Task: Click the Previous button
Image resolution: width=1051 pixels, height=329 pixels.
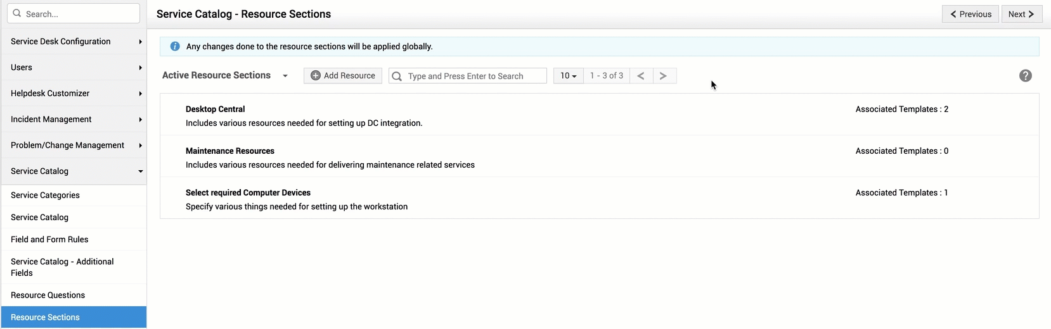Action: pyautogui.click(x=970, y=14)
